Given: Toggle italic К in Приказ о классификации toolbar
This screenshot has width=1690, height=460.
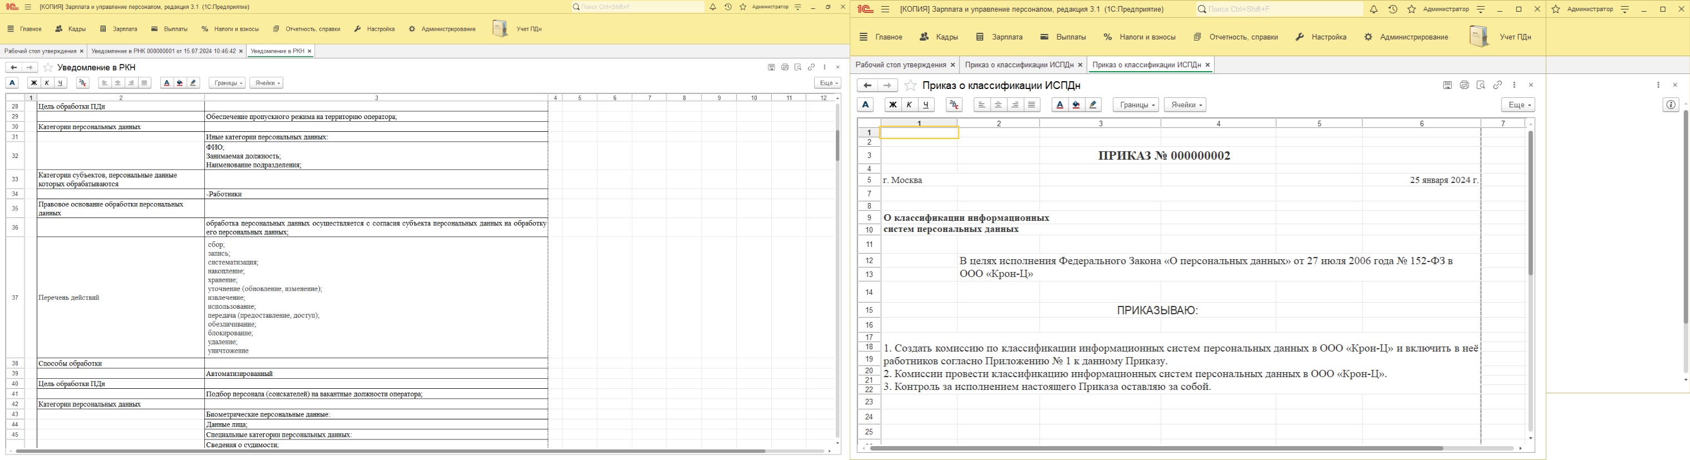Looking at the screenshot, I should [909, 105].
